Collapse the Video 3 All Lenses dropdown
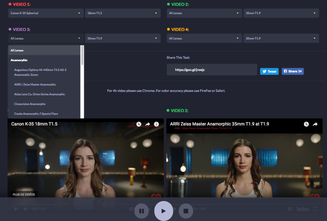Image resolution: width=327 pixels, height=221 pixels. coord(46,38)
